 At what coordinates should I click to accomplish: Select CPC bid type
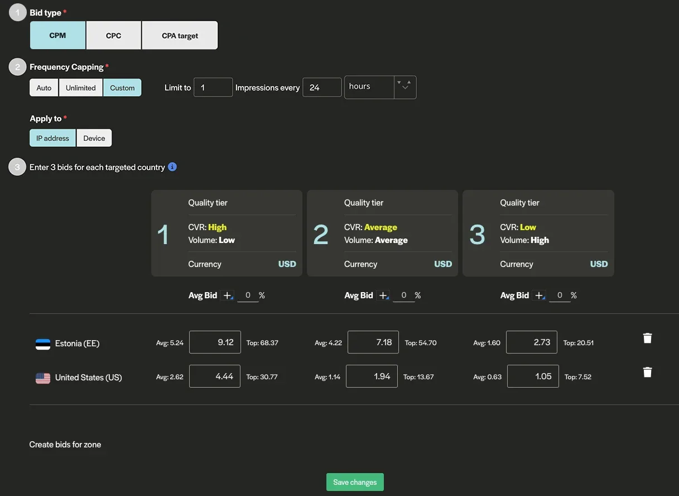(114, 36)
